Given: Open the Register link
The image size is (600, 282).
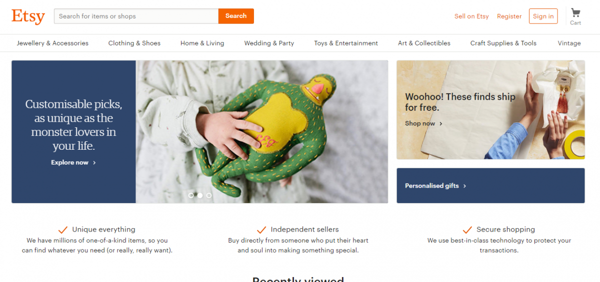Looking at the screenshot, I should click(x=509, y=16).
